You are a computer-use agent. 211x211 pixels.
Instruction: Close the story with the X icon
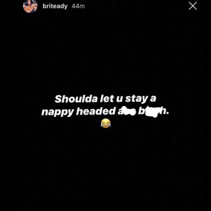coord(193,6)
